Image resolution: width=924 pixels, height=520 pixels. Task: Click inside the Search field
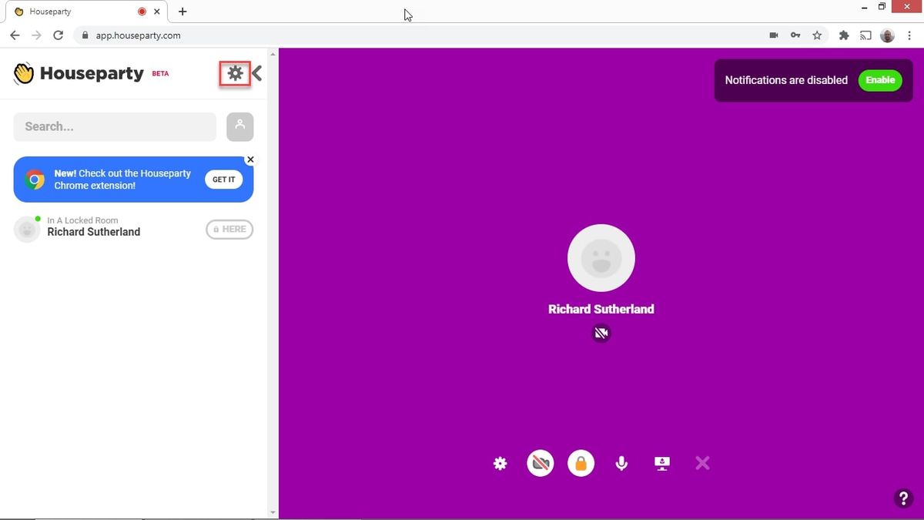tap(114, 126)
